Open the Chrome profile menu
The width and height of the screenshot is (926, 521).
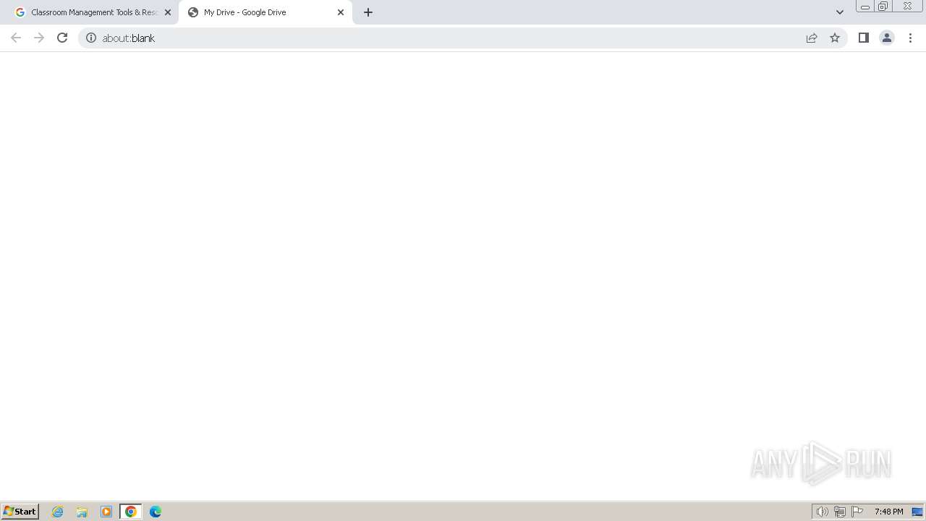pos(887,38)
